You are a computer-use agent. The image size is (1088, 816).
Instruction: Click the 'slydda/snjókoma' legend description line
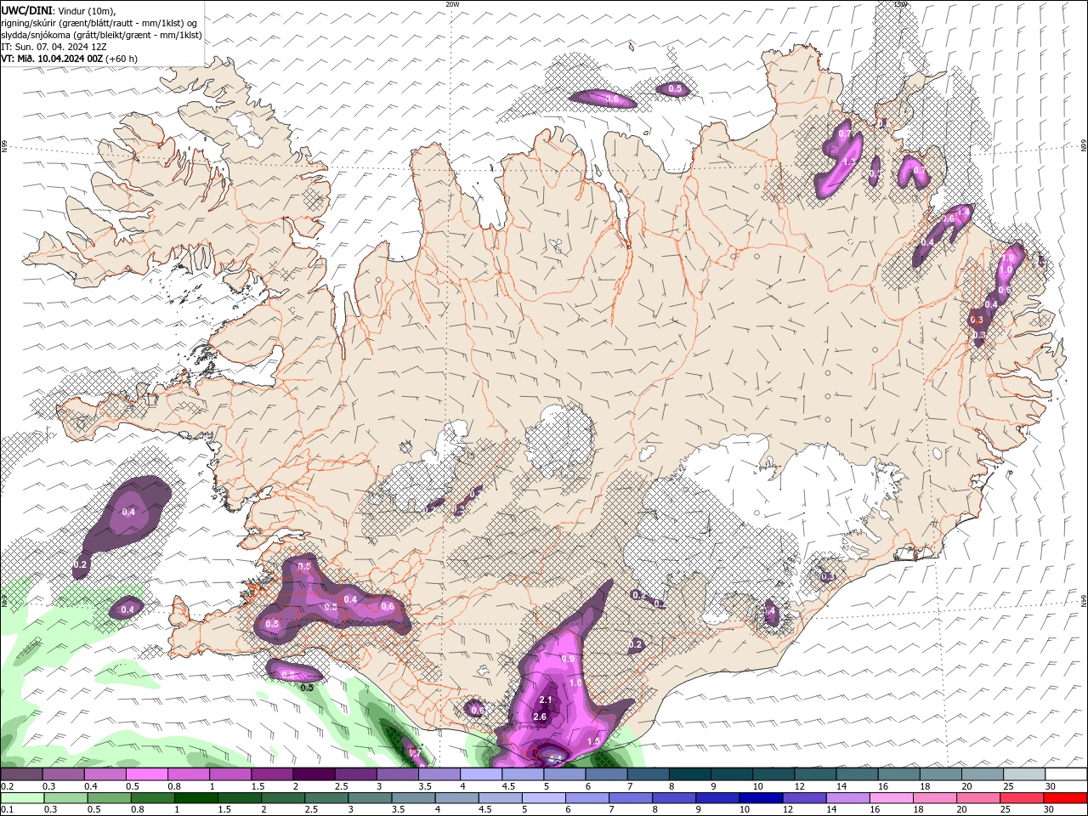click(101, 35)
